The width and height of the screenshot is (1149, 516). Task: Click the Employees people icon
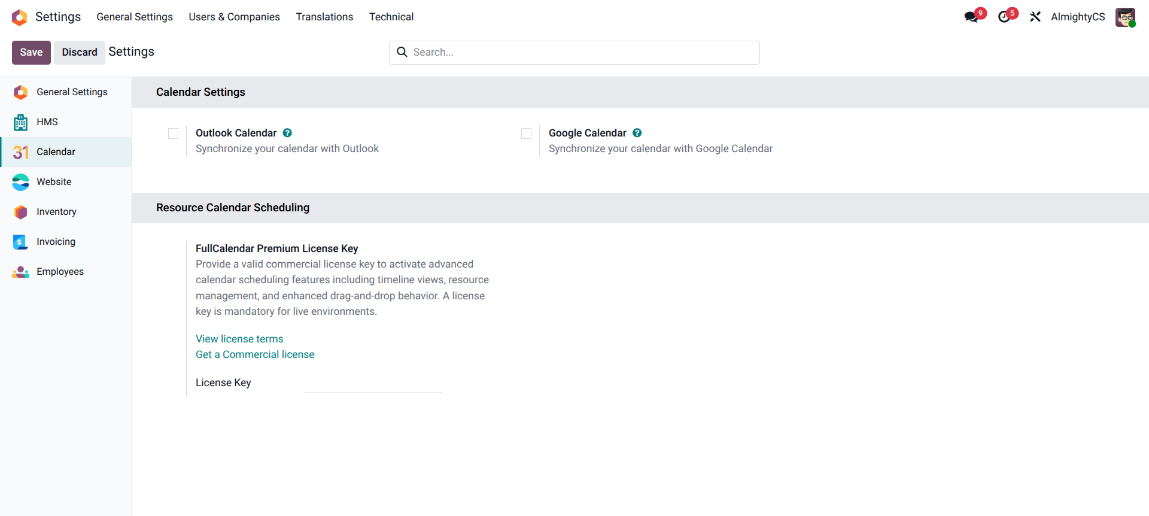pyautogui.click(x=20, y=272)
